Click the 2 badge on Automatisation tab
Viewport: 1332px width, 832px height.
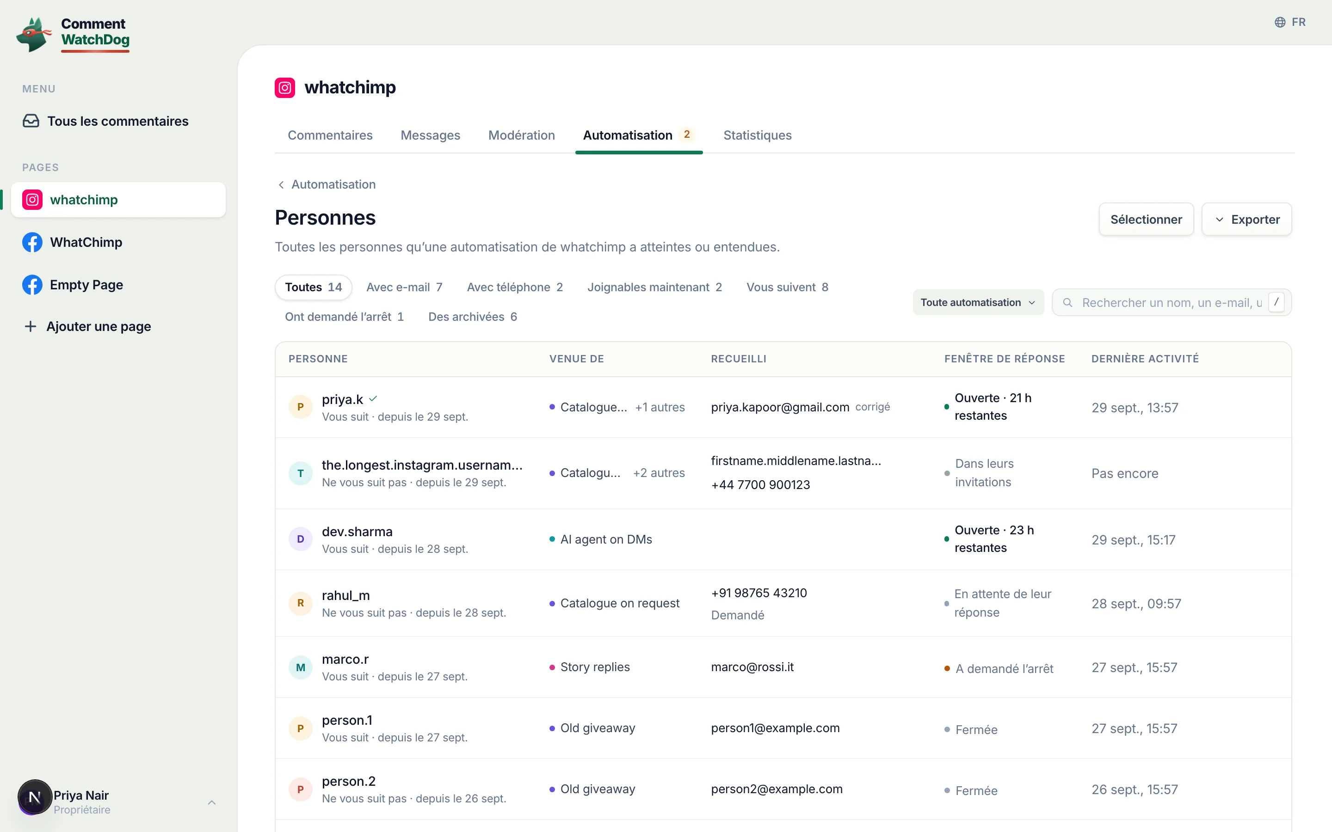686,135
